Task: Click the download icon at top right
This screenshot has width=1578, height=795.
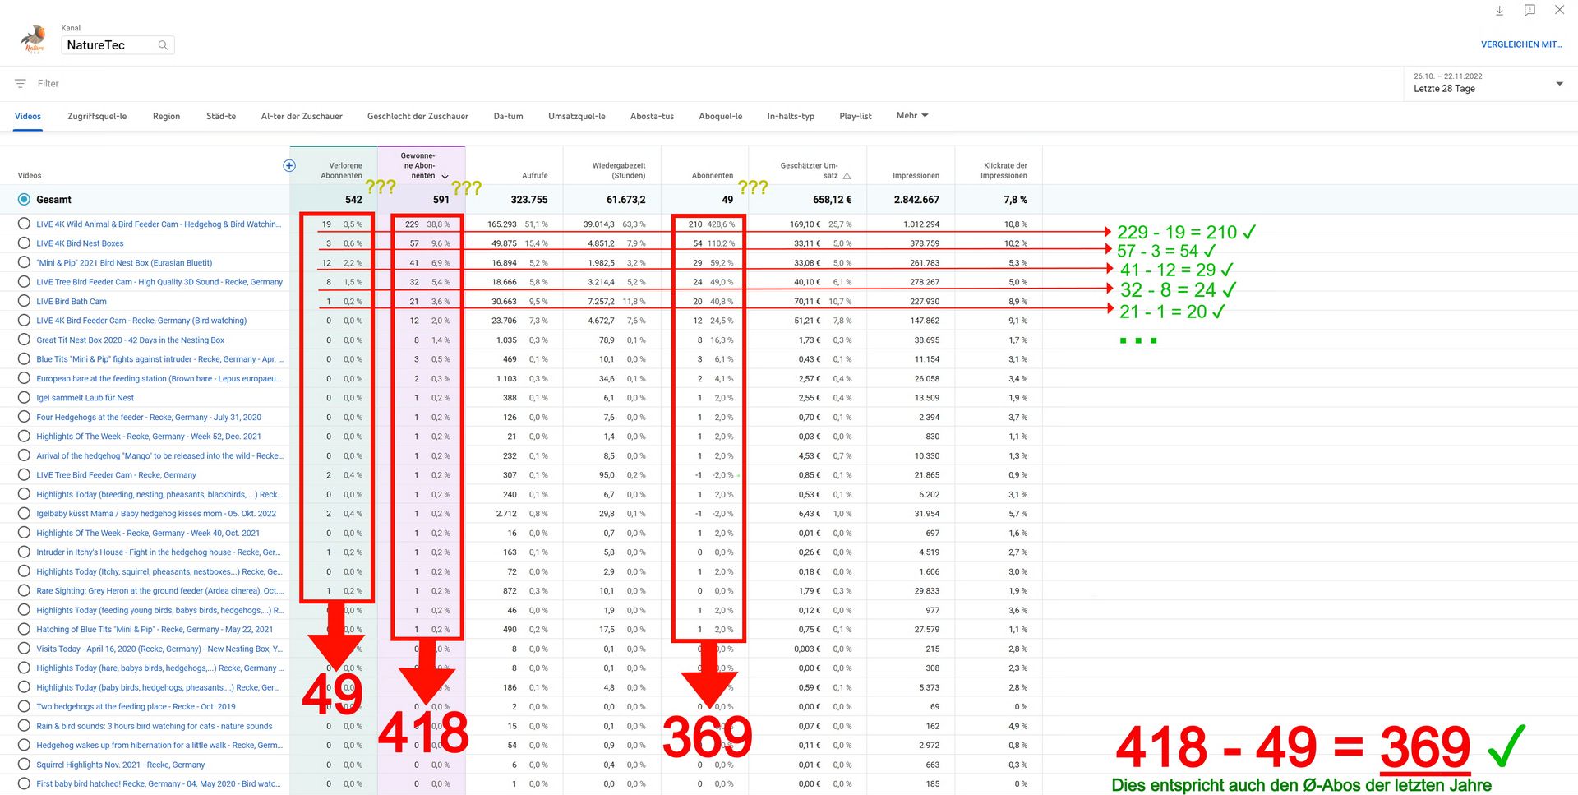Action: click(x=1499, y=11)
